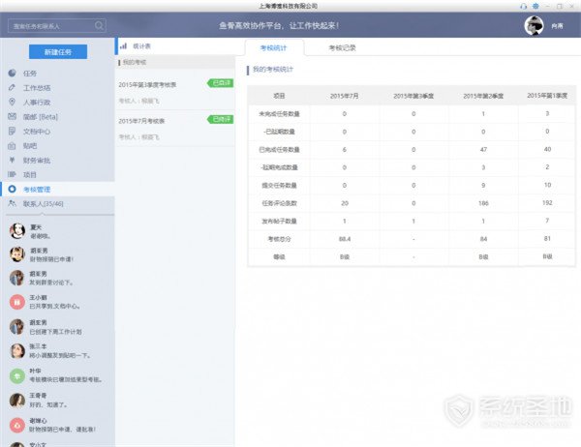Screen dimensions: 581x447
Task: Click the 2015年第2季度 column header
Action: point(483,96)
